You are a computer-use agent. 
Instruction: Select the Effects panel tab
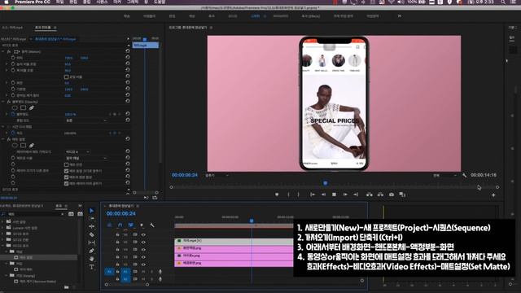59,206
